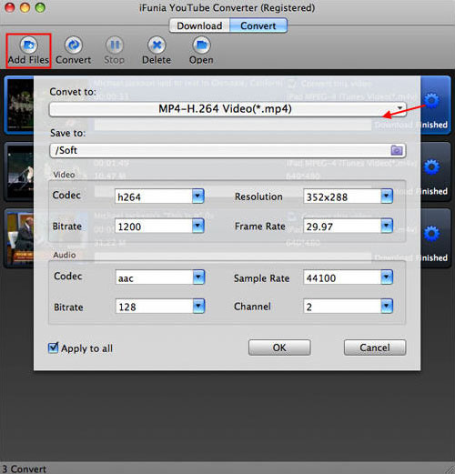Expand the Resolution 352x288 dropdown

[387, 197]
